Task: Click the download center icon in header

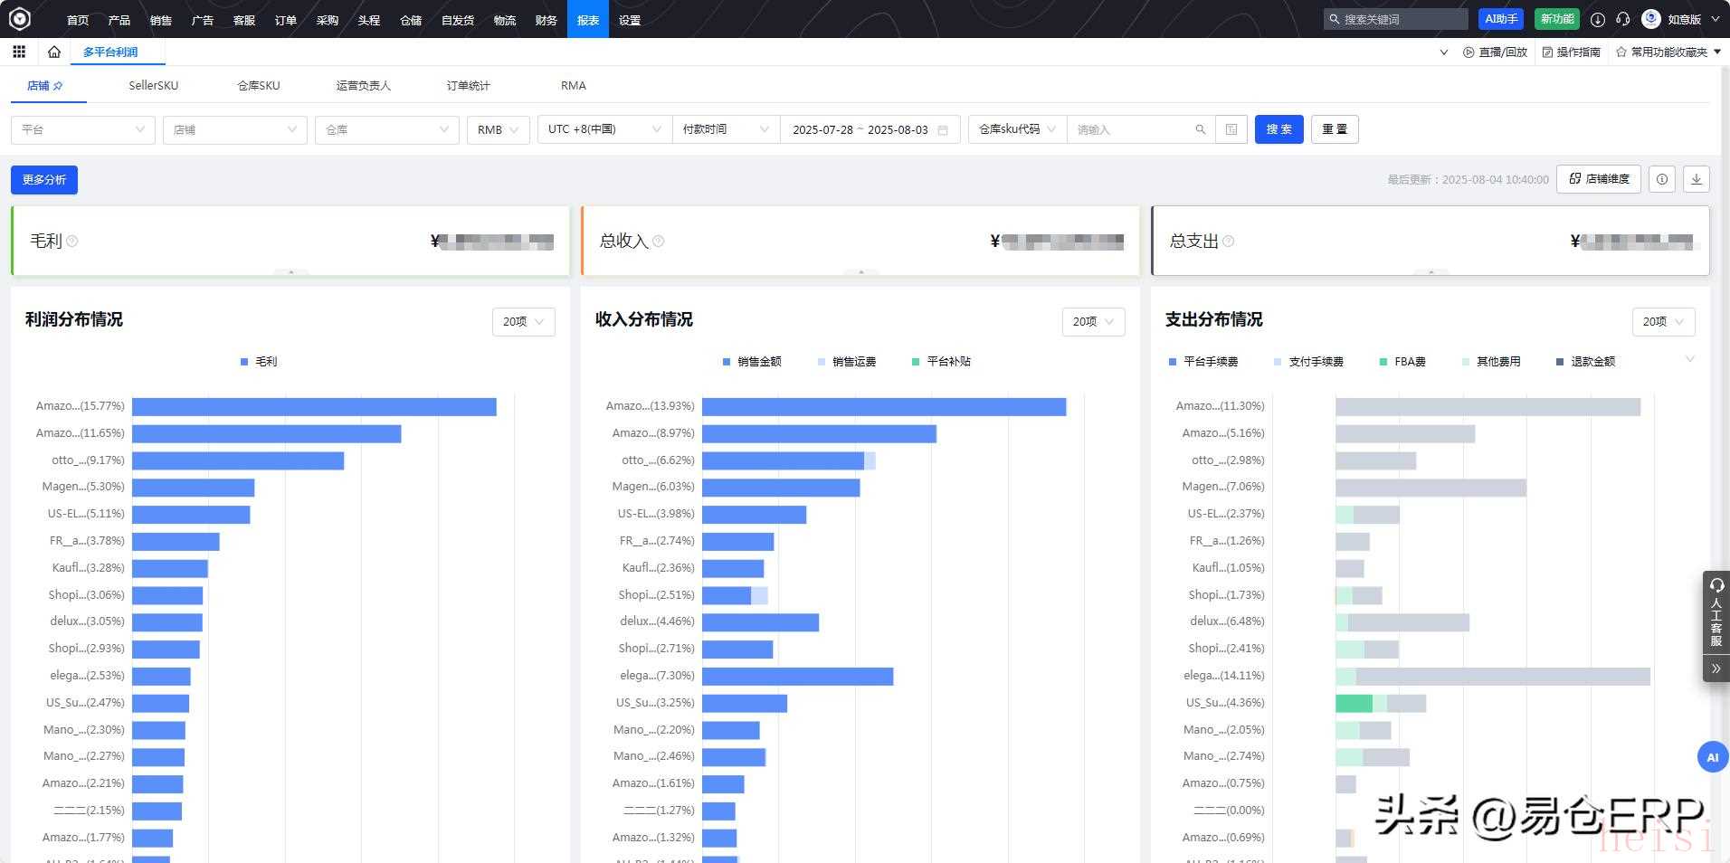Action: tap(1598, 19)
